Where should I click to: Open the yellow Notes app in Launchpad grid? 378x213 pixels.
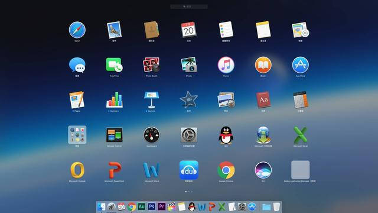pos(263,30)
